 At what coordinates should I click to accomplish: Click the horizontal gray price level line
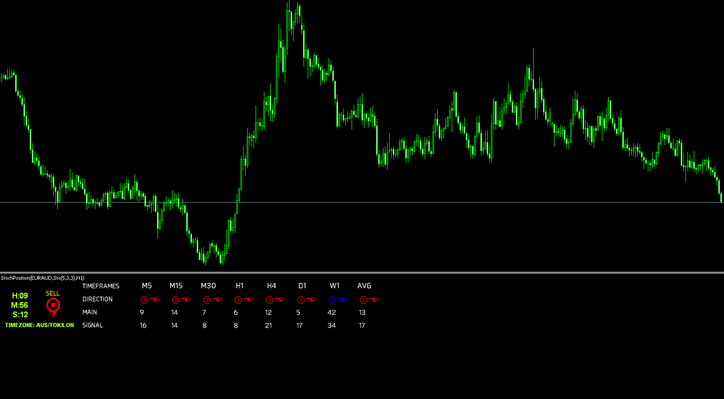[362, 202]
